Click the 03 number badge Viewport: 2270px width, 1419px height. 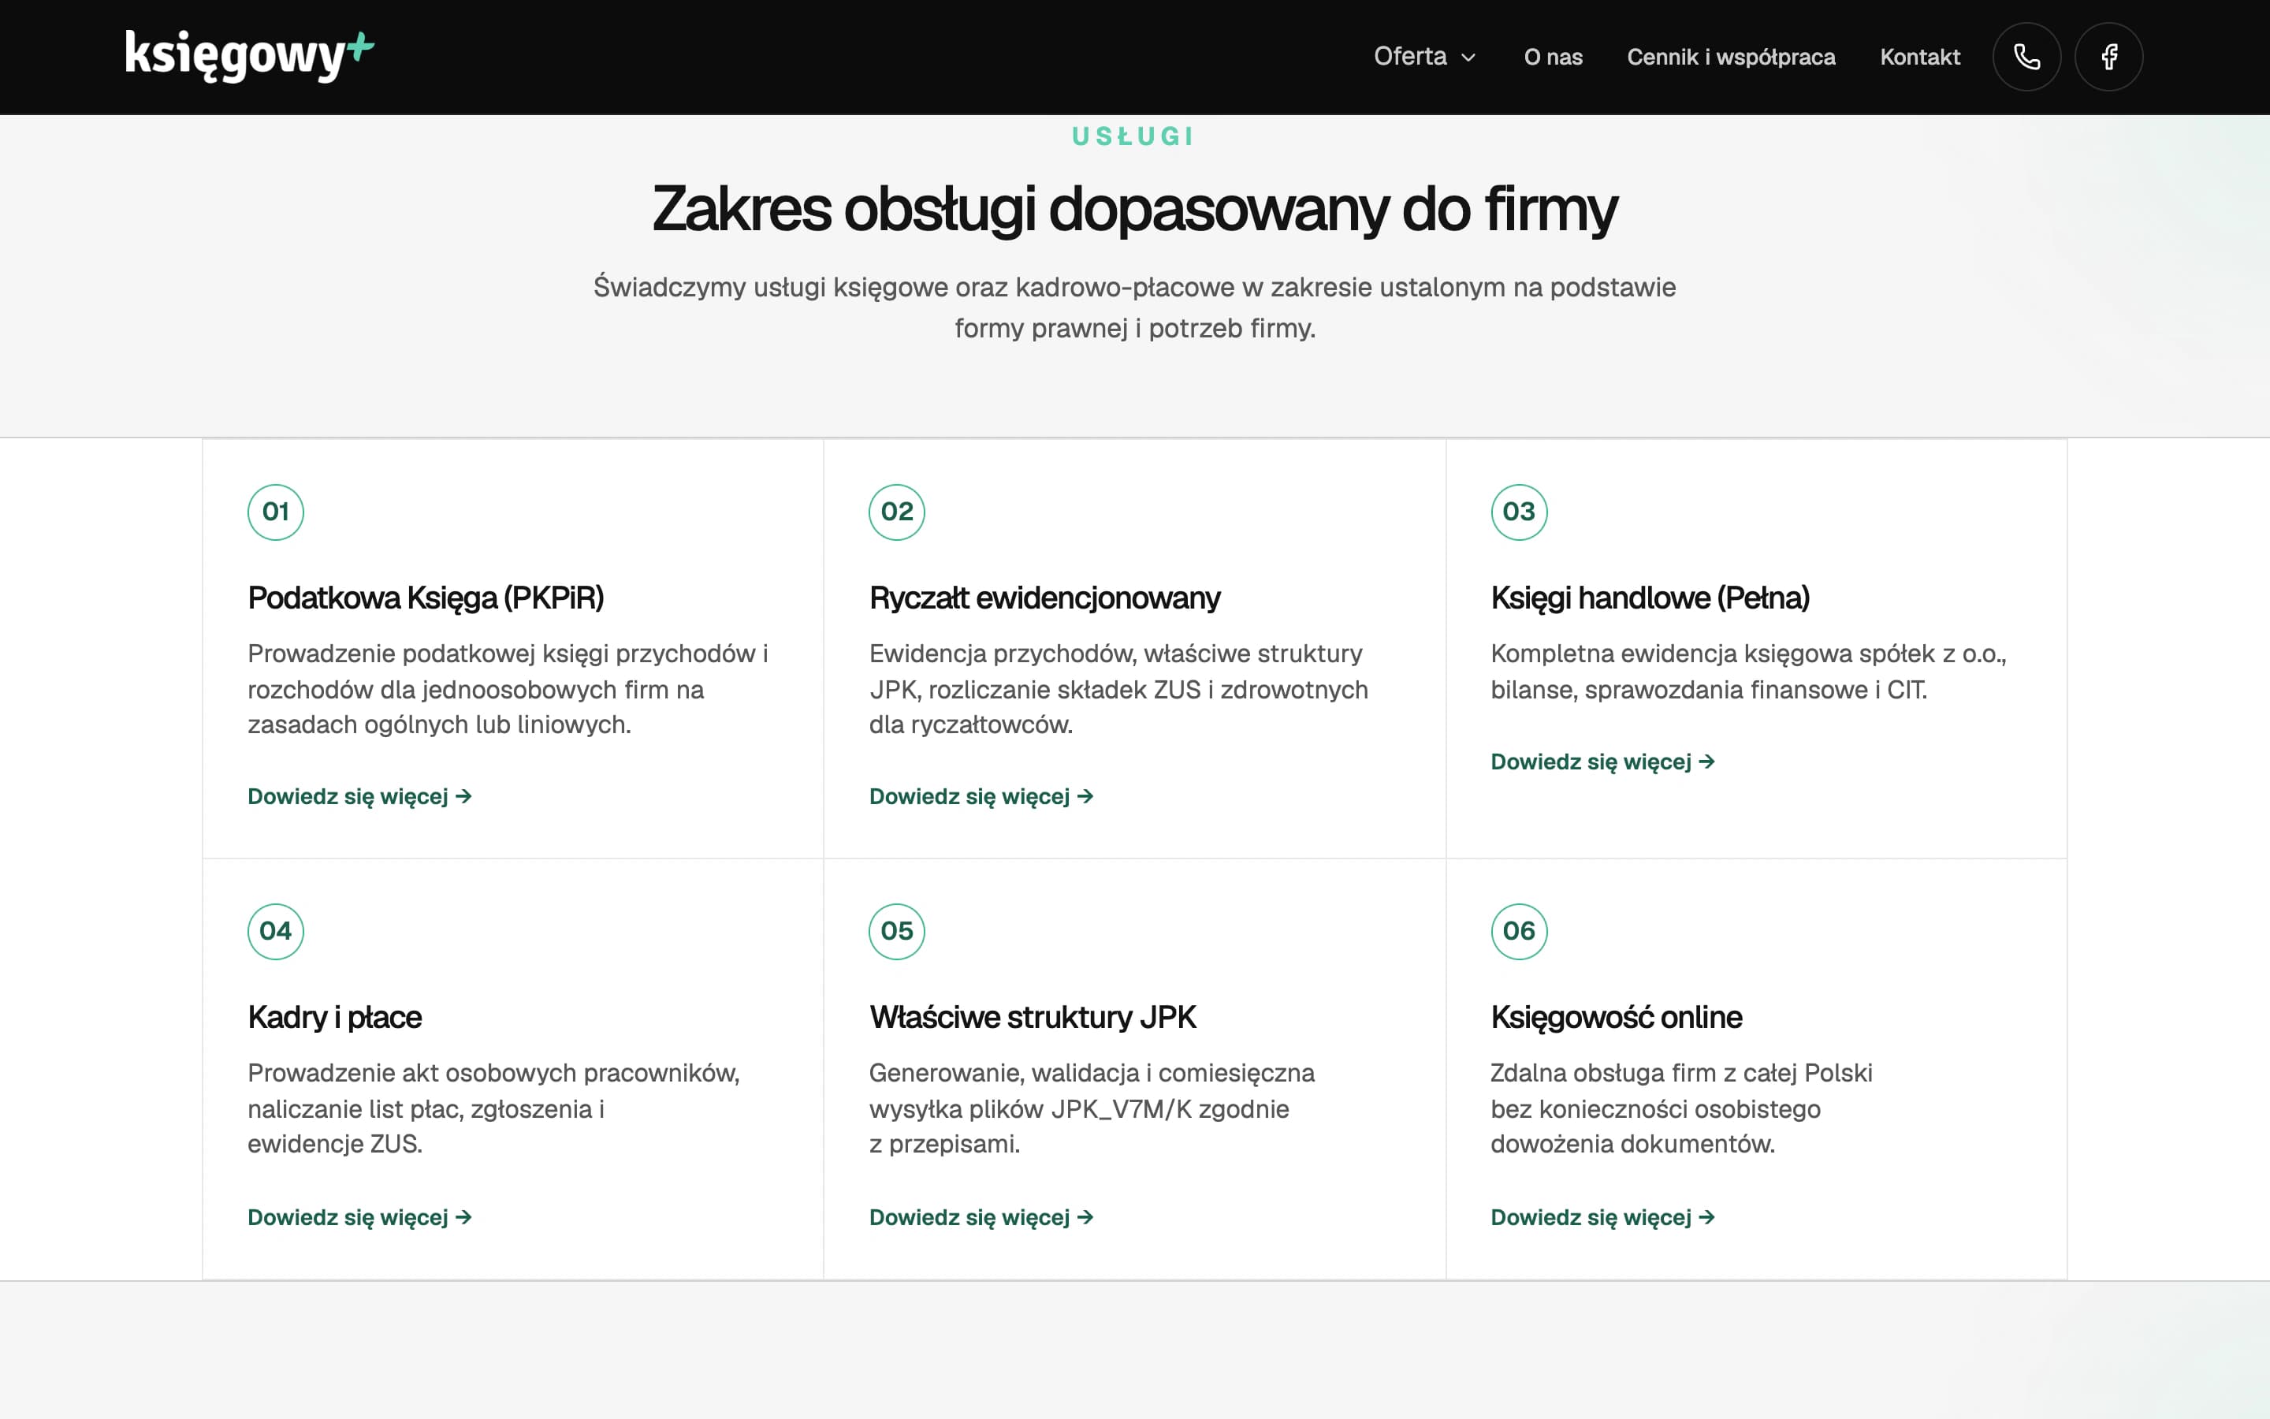pyautogui.click(x=1519, y=512)
